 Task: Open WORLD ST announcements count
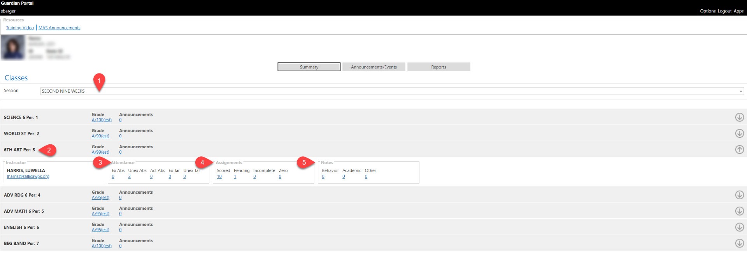click(120, 136)
